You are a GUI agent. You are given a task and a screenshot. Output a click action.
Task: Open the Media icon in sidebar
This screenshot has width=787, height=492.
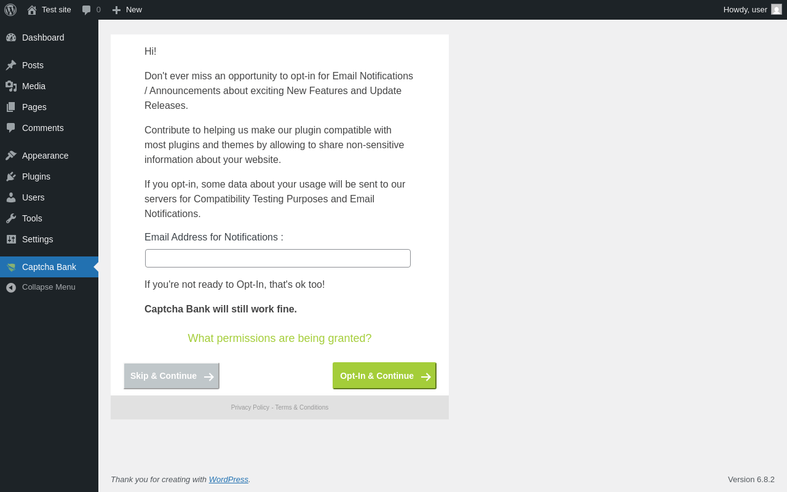(11, 86)
